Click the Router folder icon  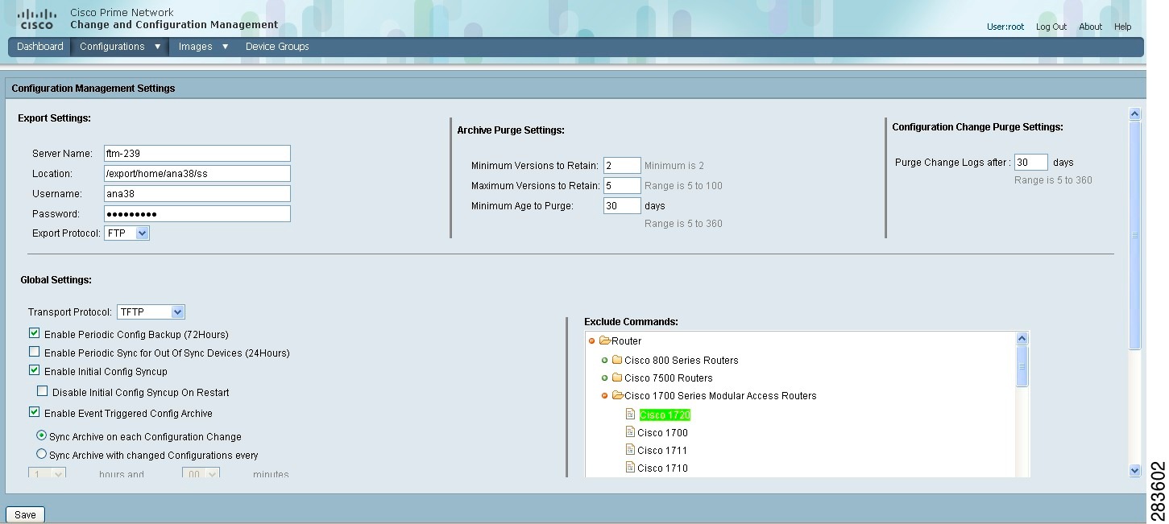click(x=604, y=340)
